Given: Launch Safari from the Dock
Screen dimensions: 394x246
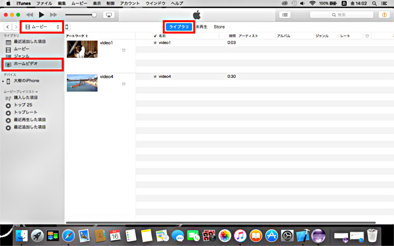Looking at the screenshot, I should [x=68, y=236].
